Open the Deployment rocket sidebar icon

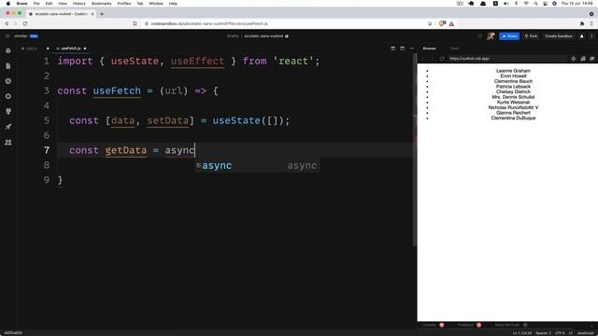pyautogui.click(x=8, y=127)
